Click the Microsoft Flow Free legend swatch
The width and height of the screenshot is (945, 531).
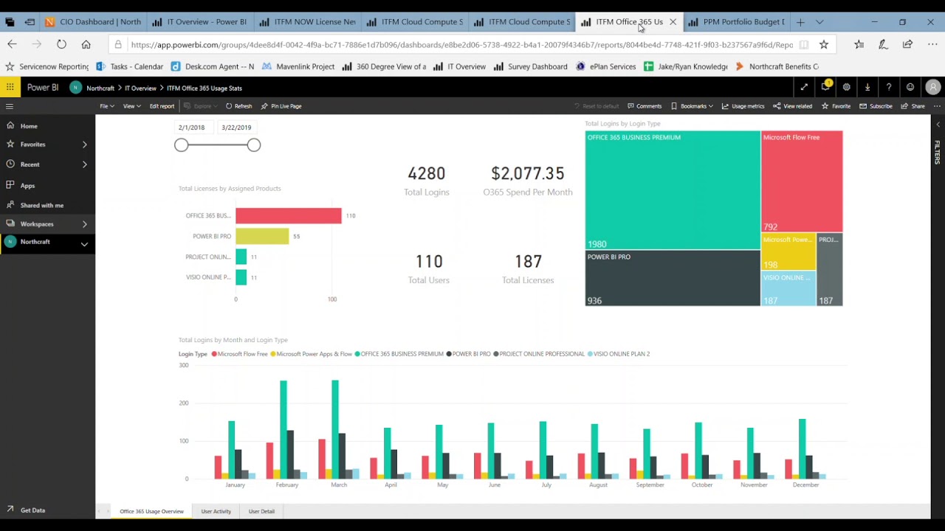click(x=214, y=354)
